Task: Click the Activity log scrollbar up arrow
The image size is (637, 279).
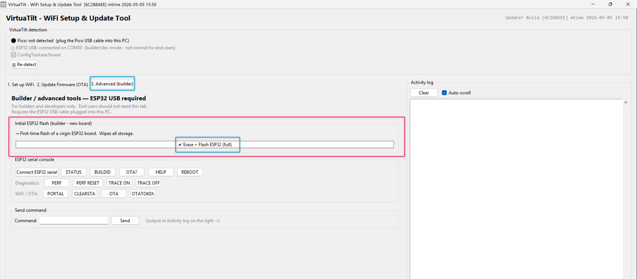Action: [626, 102]
